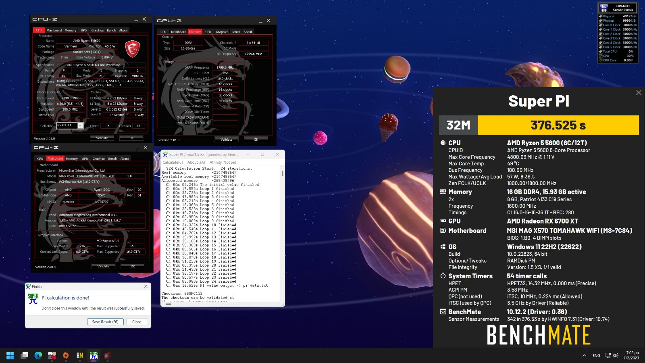
Task: Click Close in the Finish dialog
Action: coord(137,322)
